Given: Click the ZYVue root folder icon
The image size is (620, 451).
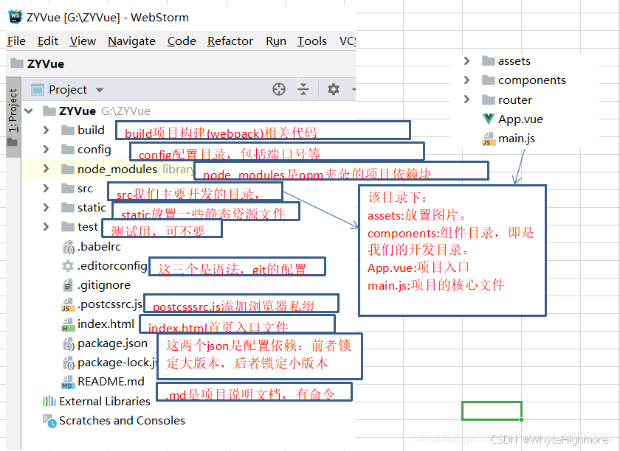Looking at the screenshot, I should (49, 111).
